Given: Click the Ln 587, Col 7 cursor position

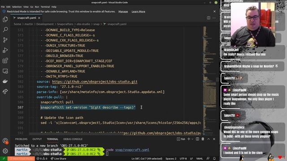Looking at the screenshot, I should (x=147, y=159).
